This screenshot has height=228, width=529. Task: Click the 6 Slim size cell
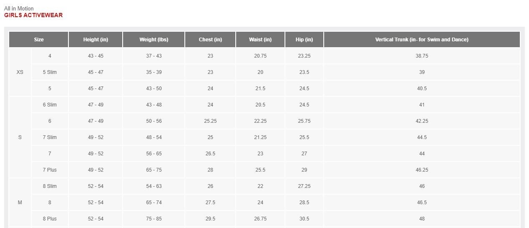click(x=50, y=105)
